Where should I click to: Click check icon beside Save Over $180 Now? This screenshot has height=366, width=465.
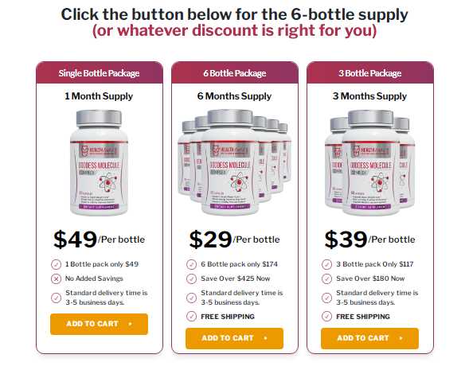326,278
